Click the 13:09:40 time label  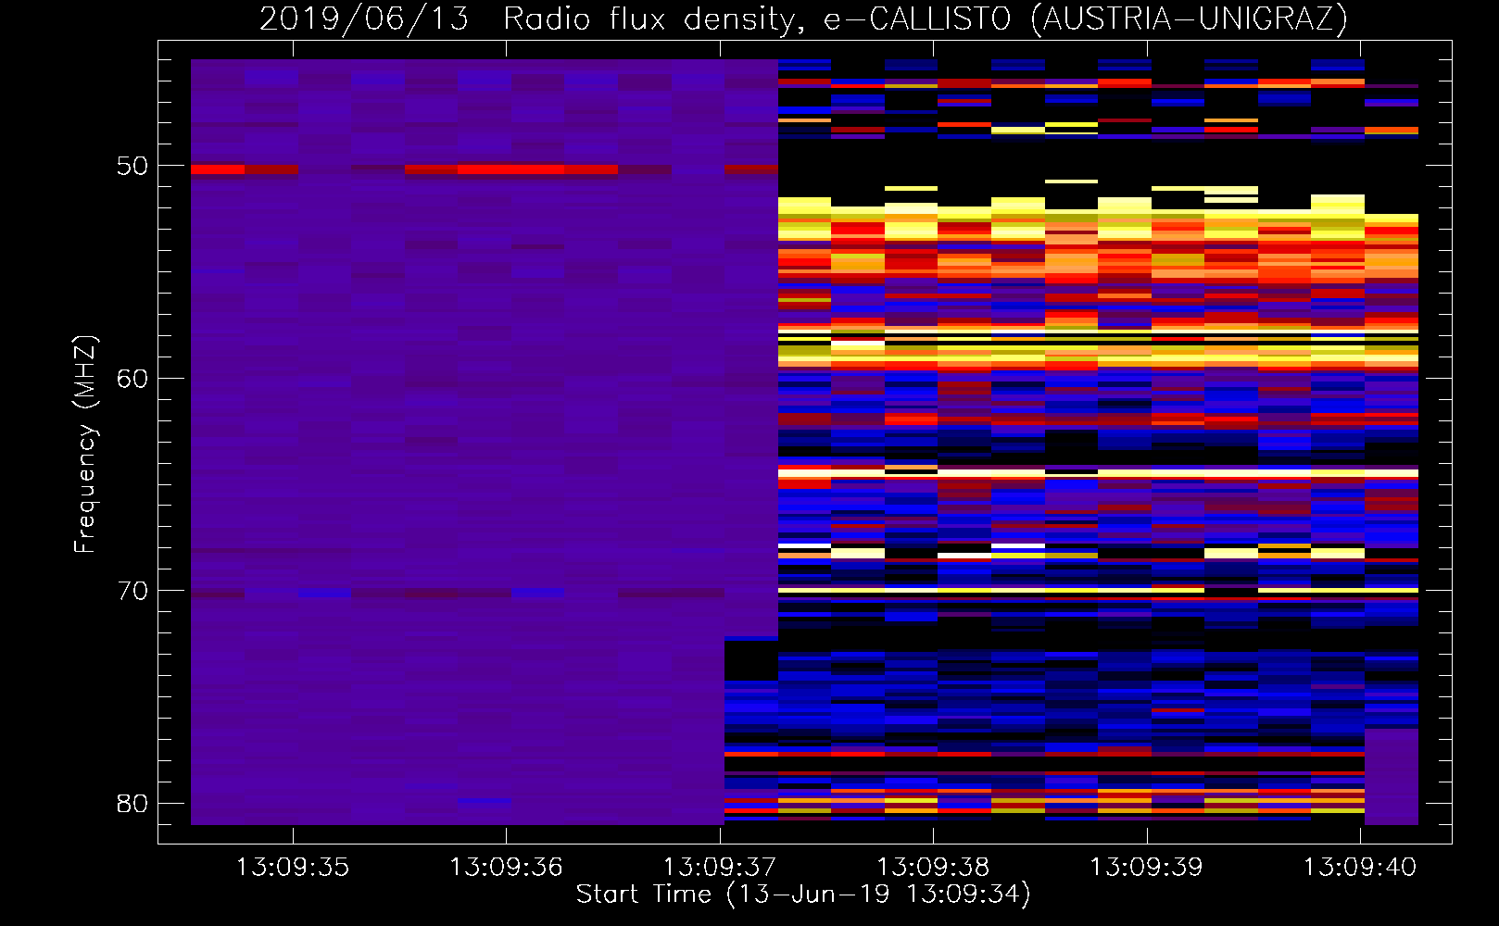[1360, 868]
